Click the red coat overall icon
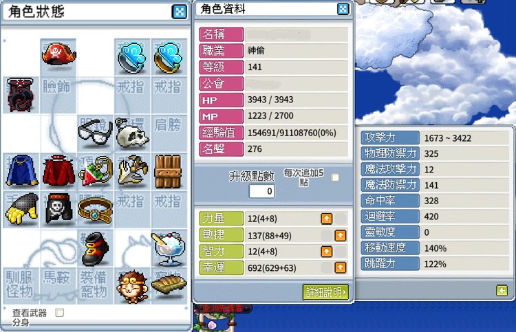Image resolution: width=516 pixels, height=332 pixels. pos(58,171)
